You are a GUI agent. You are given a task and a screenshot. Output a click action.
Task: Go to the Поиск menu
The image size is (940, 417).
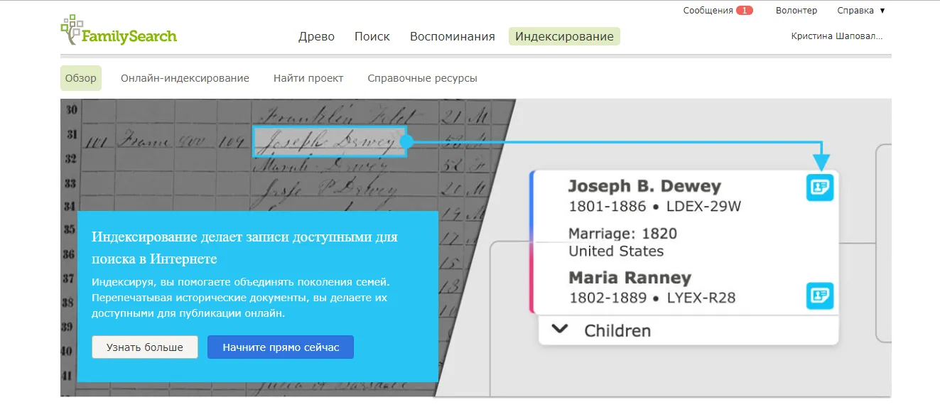(372, 37)
